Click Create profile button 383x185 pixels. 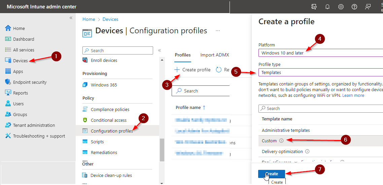(192, 70)
